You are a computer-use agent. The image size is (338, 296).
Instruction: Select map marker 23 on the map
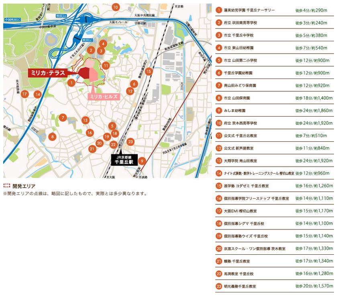(x=130, y=141)
